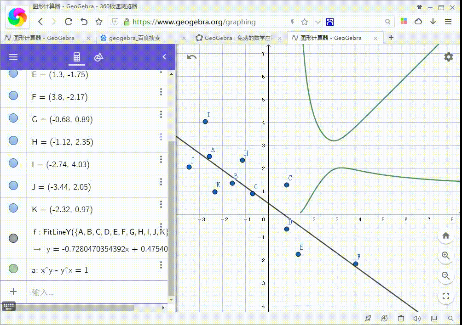Click point F on the graph
The height and width of the screenshot is (325, 462).
[x=356, y=264]
